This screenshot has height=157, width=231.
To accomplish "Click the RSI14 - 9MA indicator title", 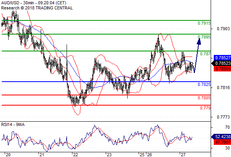I will point(13,125).
